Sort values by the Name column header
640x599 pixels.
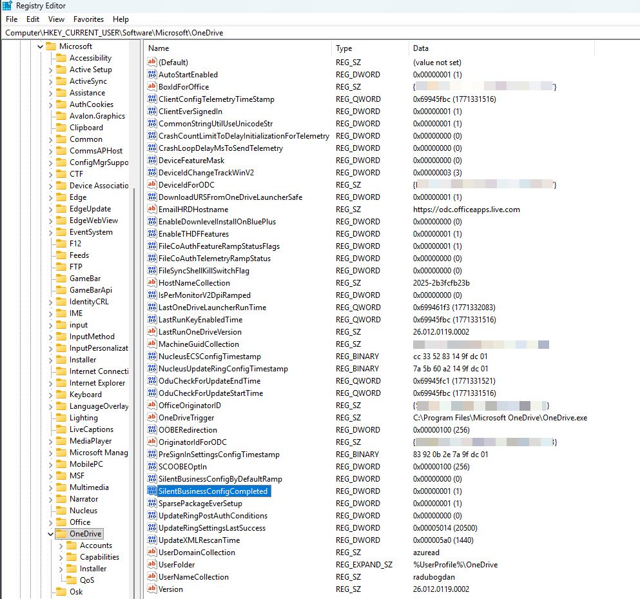coord(236,48)
